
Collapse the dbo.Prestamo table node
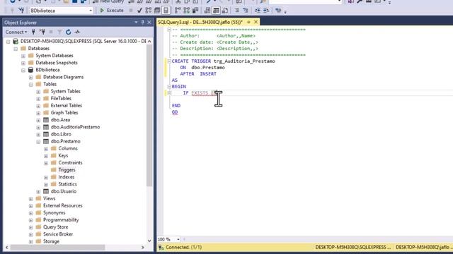(38, 142)
